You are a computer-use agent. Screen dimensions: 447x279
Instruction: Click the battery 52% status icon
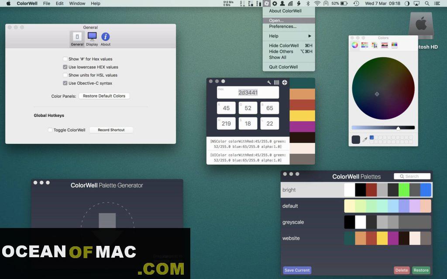340,3
